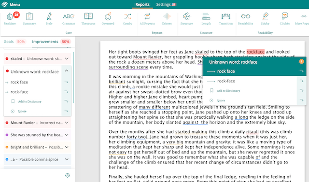
Task: Open the Goals tab
Action: (x=9, y=42)
